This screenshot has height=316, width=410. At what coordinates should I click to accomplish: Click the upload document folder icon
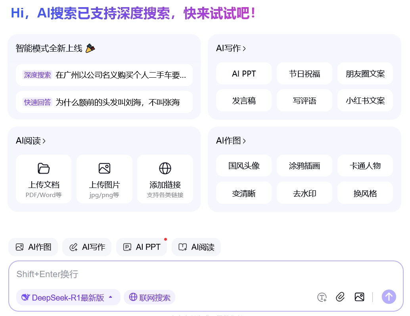[43, 169]
